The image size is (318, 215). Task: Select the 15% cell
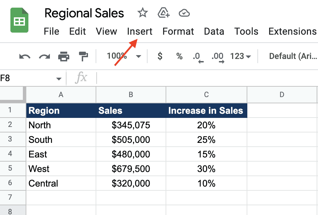(x=206, y=154)
